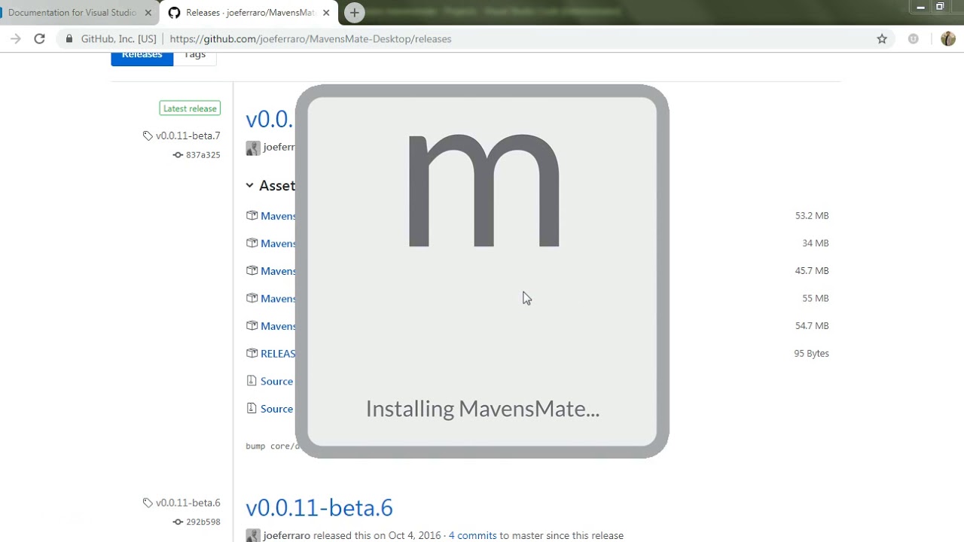Reload the GitHub releases page
The width and height of the screenshot is (964, 542).
click(39, 39)
